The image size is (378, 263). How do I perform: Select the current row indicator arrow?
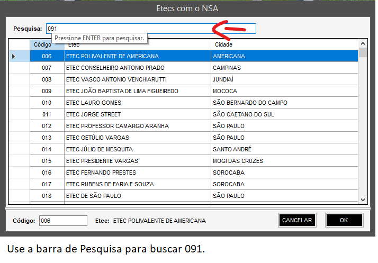point(14,56)
